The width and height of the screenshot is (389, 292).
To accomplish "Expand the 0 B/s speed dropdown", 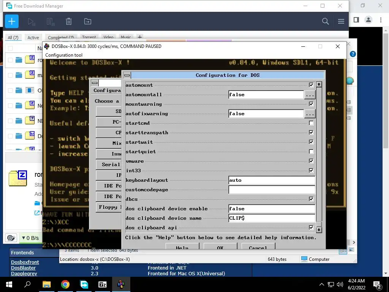I will point(30,238).
